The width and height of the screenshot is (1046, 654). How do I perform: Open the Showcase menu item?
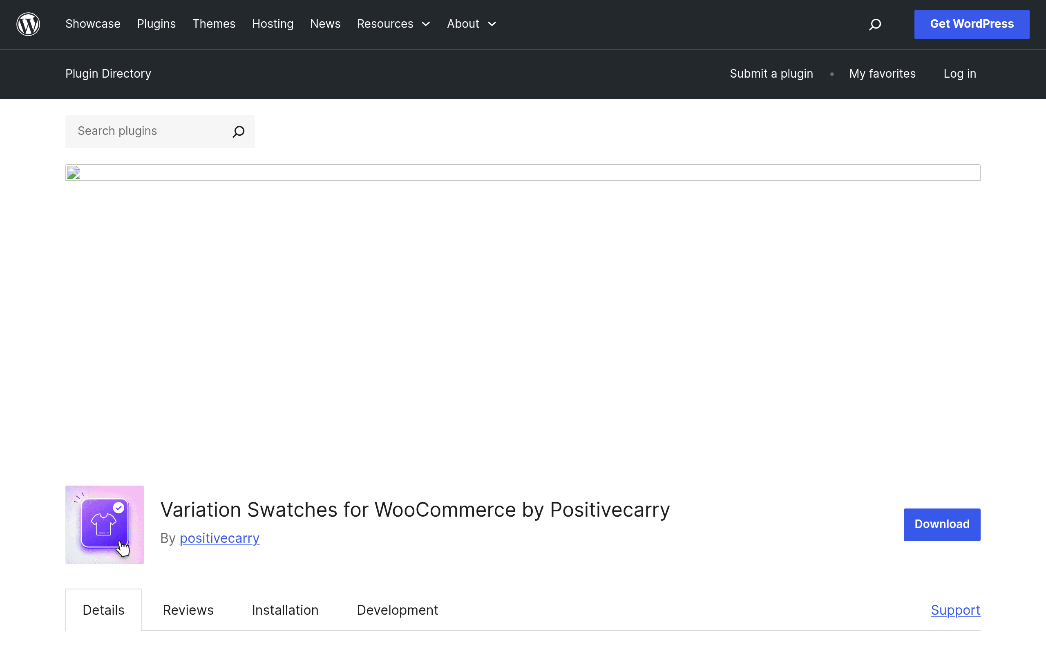(x=93, y=24)
